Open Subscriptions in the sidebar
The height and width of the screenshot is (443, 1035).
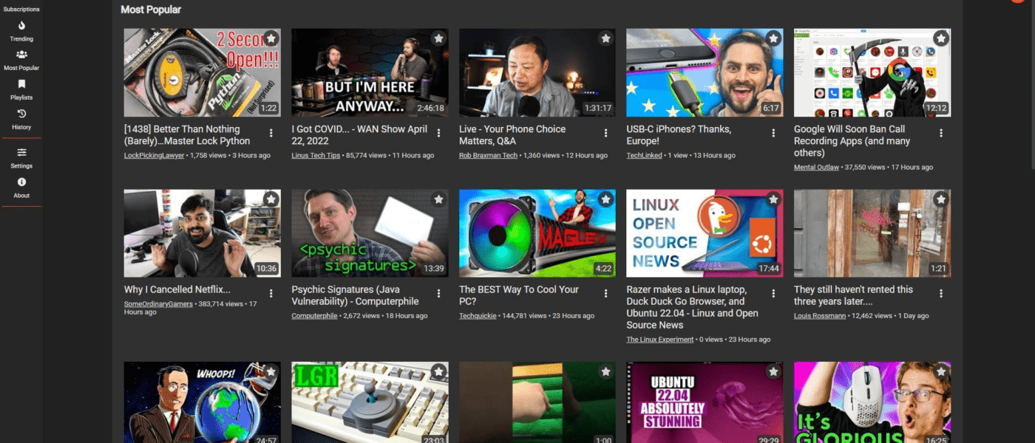click(21, 9)
